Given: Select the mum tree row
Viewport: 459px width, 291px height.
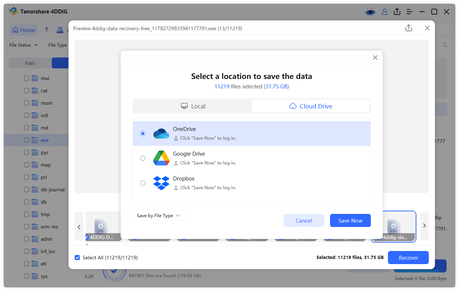Looking at the screenshot, I should point(36,103).
